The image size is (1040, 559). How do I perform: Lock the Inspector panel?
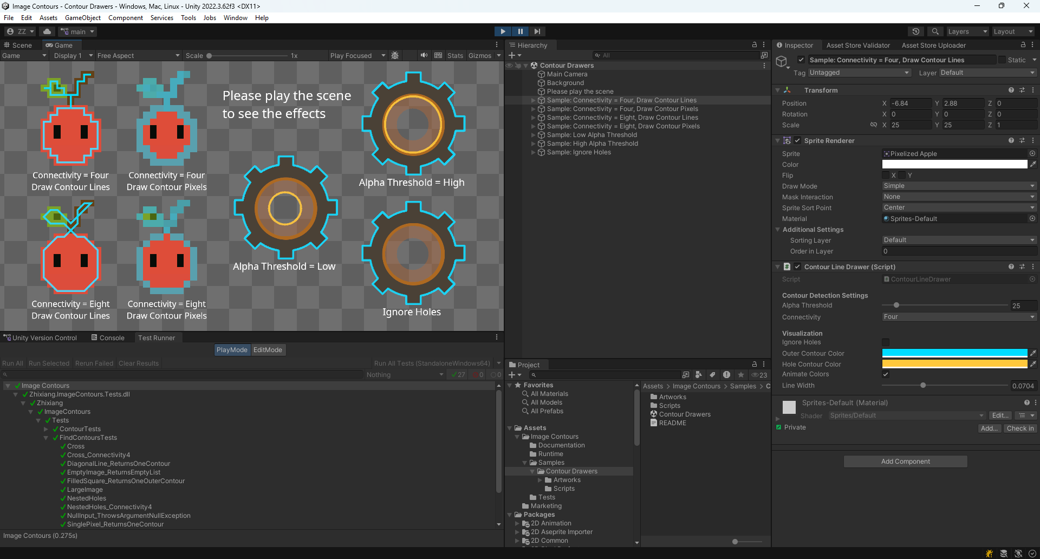(x=1023, y=45)
